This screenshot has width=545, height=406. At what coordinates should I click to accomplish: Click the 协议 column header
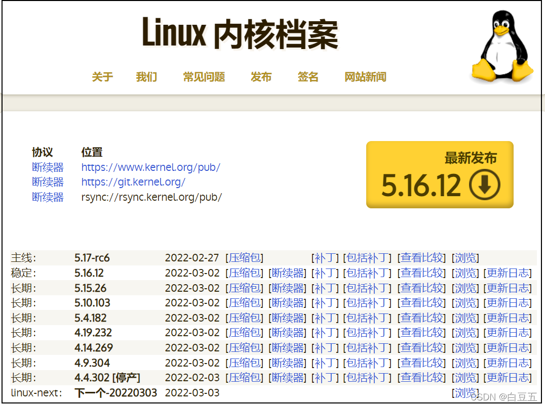pyautogui.click(x=43, y=152)
